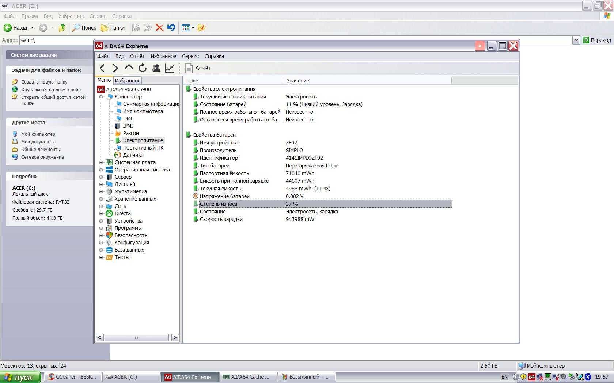This screenshot has height=383, width=614.
Task: Open AIDA64 Файл menu
Action: pyautogui.click(x=103, y=56)
